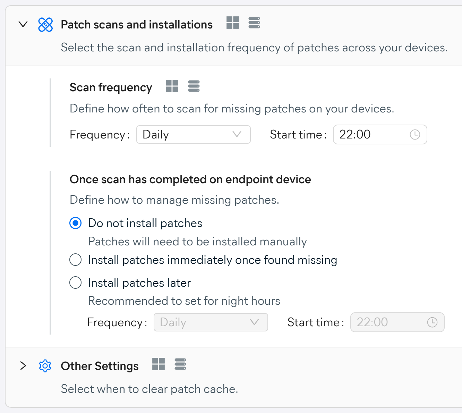Expand the Other Settings section arrow
Screen dimensions: 462x413
[23, 366]
